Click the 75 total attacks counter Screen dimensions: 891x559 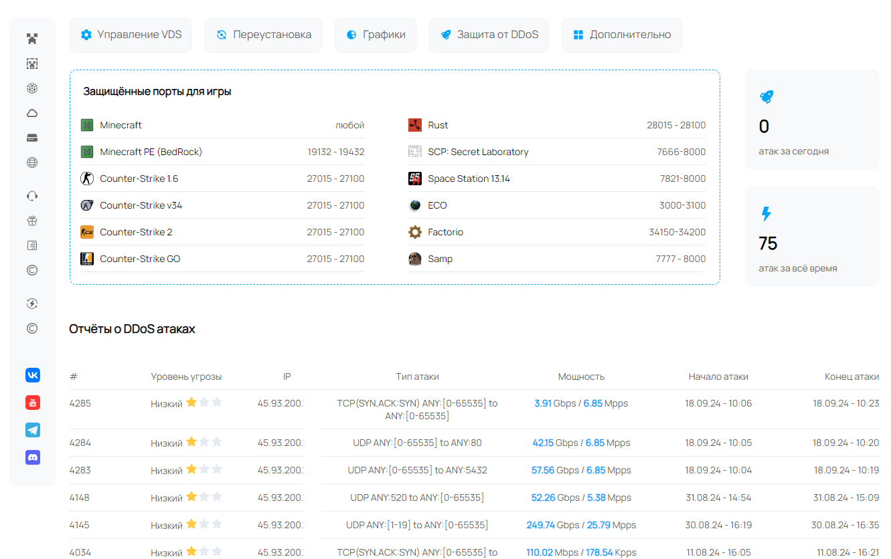click(x=768, y=243)
